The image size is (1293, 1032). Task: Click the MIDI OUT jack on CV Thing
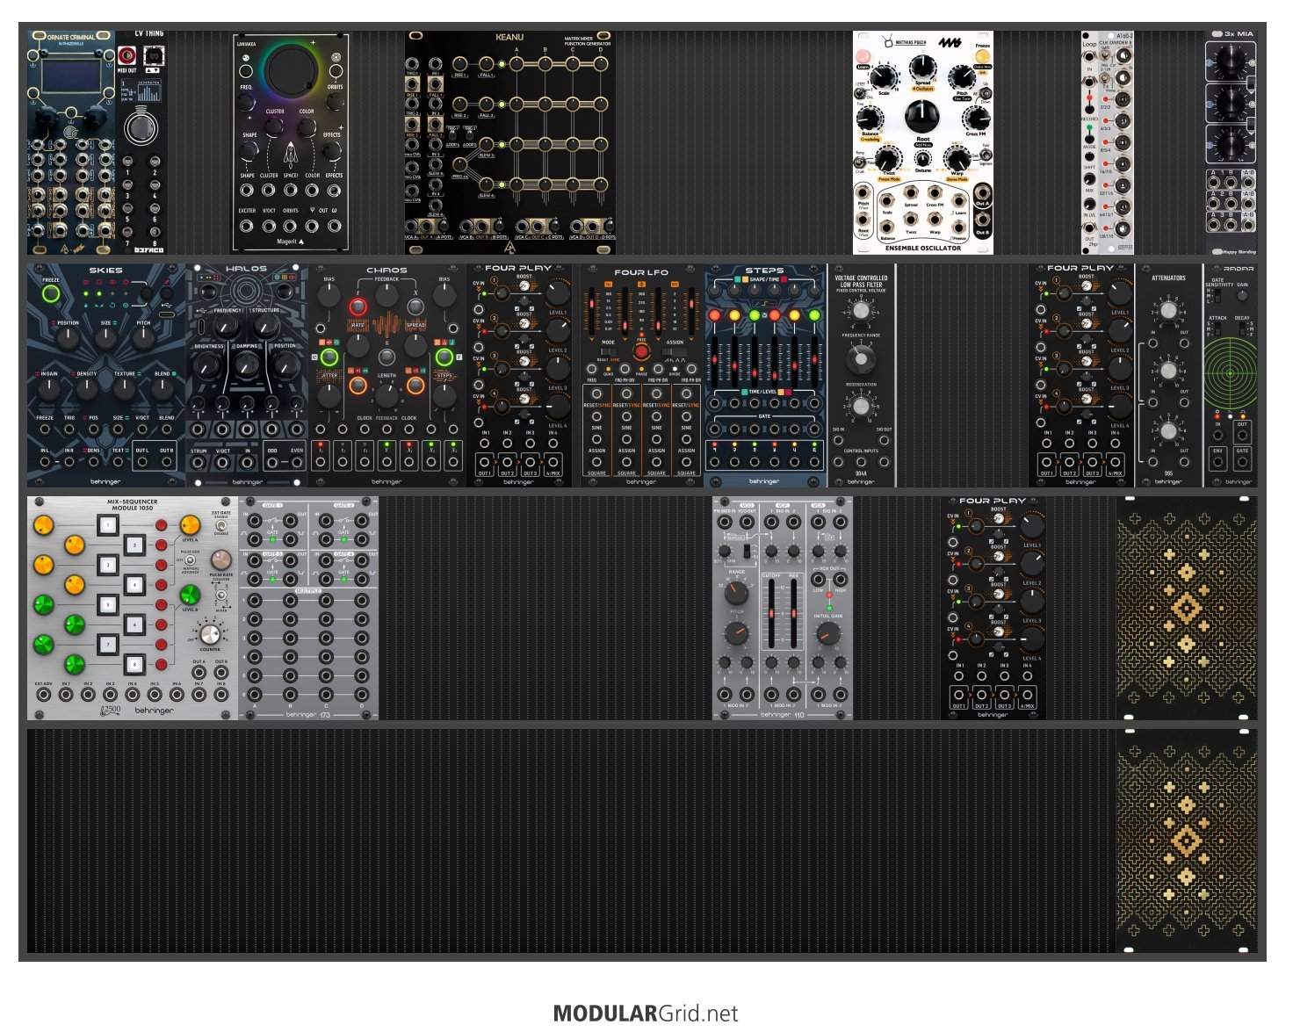[126, 57]
